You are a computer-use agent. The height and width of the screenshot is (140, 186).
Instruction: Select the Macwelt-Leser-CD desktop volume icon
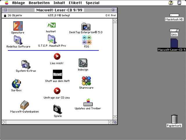pos(174,43)
